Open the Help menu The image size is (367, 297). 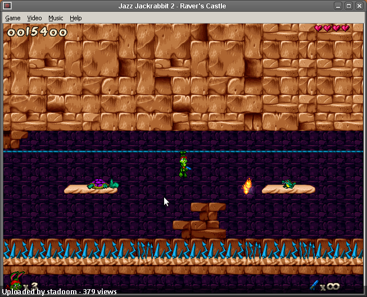(x=76, y=18)
